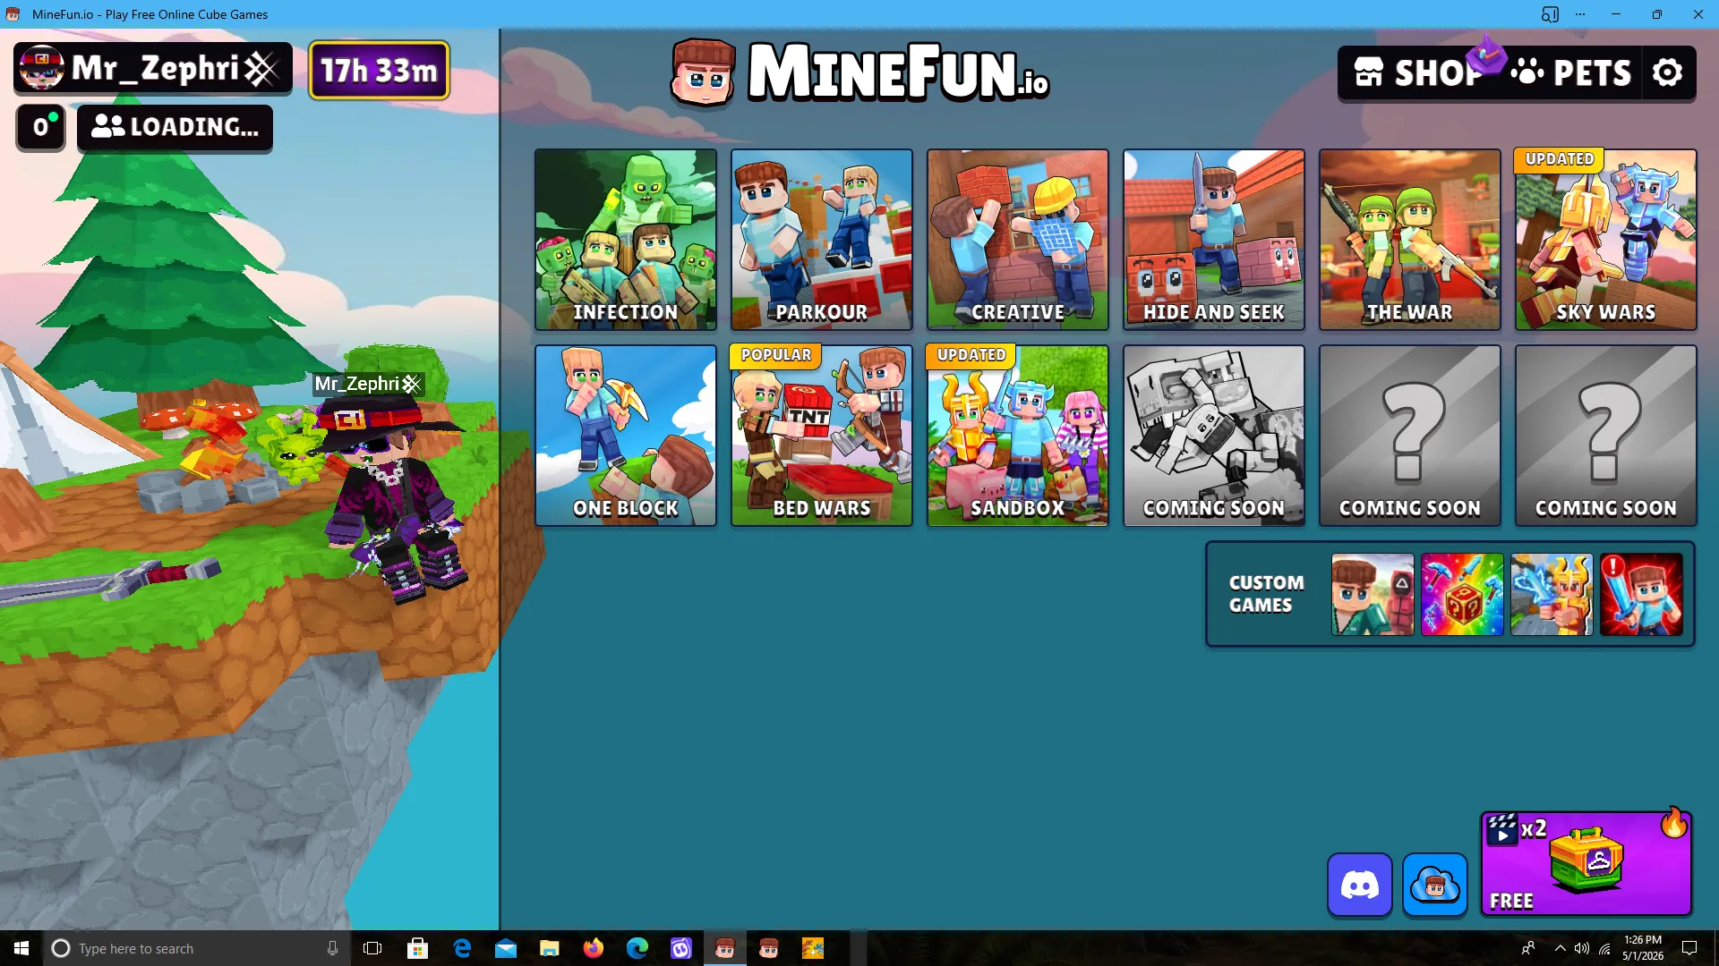Select the golden knight custom game icon
This screenshot has height=966, width=1719.
pyautogui.click(x=1552, y=594)
